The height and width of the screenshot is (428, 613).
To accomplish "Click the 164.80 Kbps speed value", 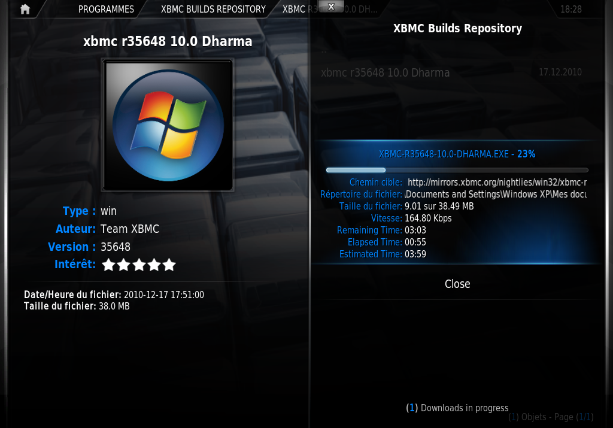I will click(x=428, y=218).
